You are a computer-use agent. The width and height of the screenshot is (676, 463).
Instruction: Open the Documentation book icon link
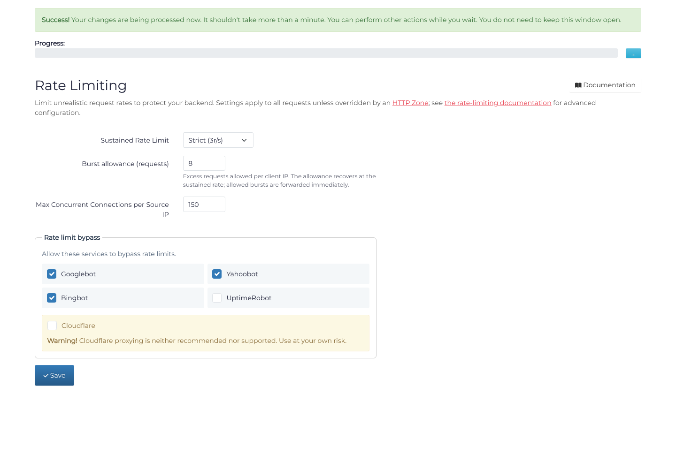tap(605, 85)
